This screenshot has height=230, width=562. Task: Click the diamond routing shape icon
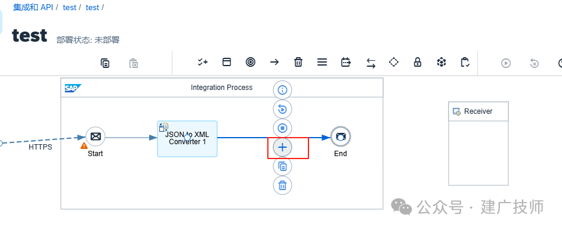point(394,62)
